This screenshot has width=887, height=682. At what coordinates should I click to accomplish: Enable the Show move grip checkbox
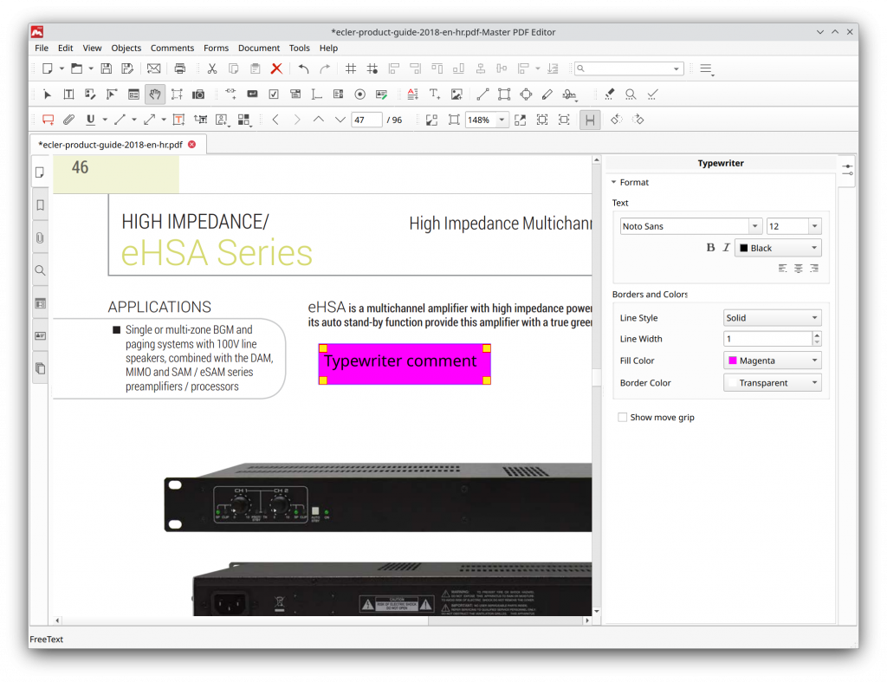click(x=622, y=417)
